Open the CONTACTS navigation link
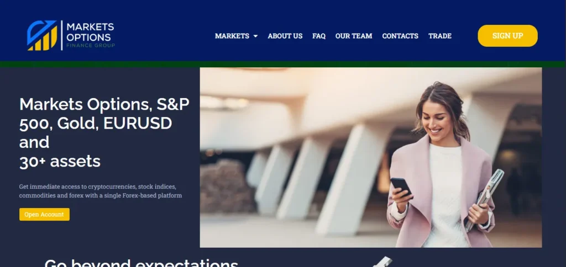Screen dimensions: 566x267 tap(400, 36)
